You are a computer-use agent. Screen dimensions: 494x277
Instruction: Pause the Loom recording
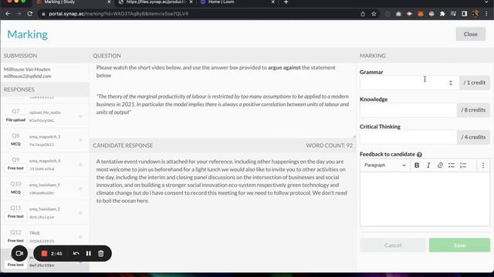(89, 253)
